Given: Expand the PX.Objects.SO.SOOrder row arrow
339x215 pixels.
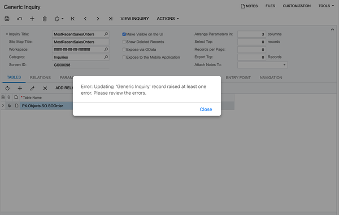Looking at the screenshot, I should click(x=3, y=106).
